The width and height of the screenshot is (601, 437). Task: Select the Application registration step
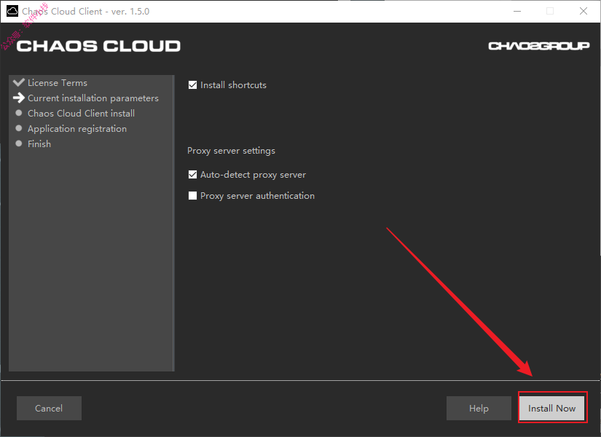tap(77, 129)
